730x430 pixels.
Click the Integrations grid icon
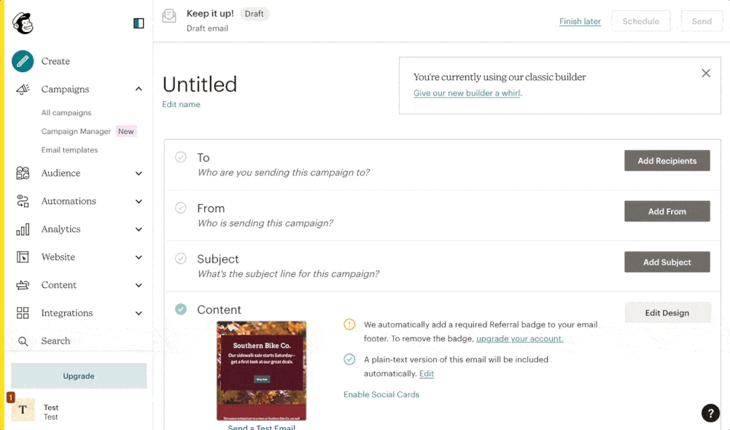[23, 313]
